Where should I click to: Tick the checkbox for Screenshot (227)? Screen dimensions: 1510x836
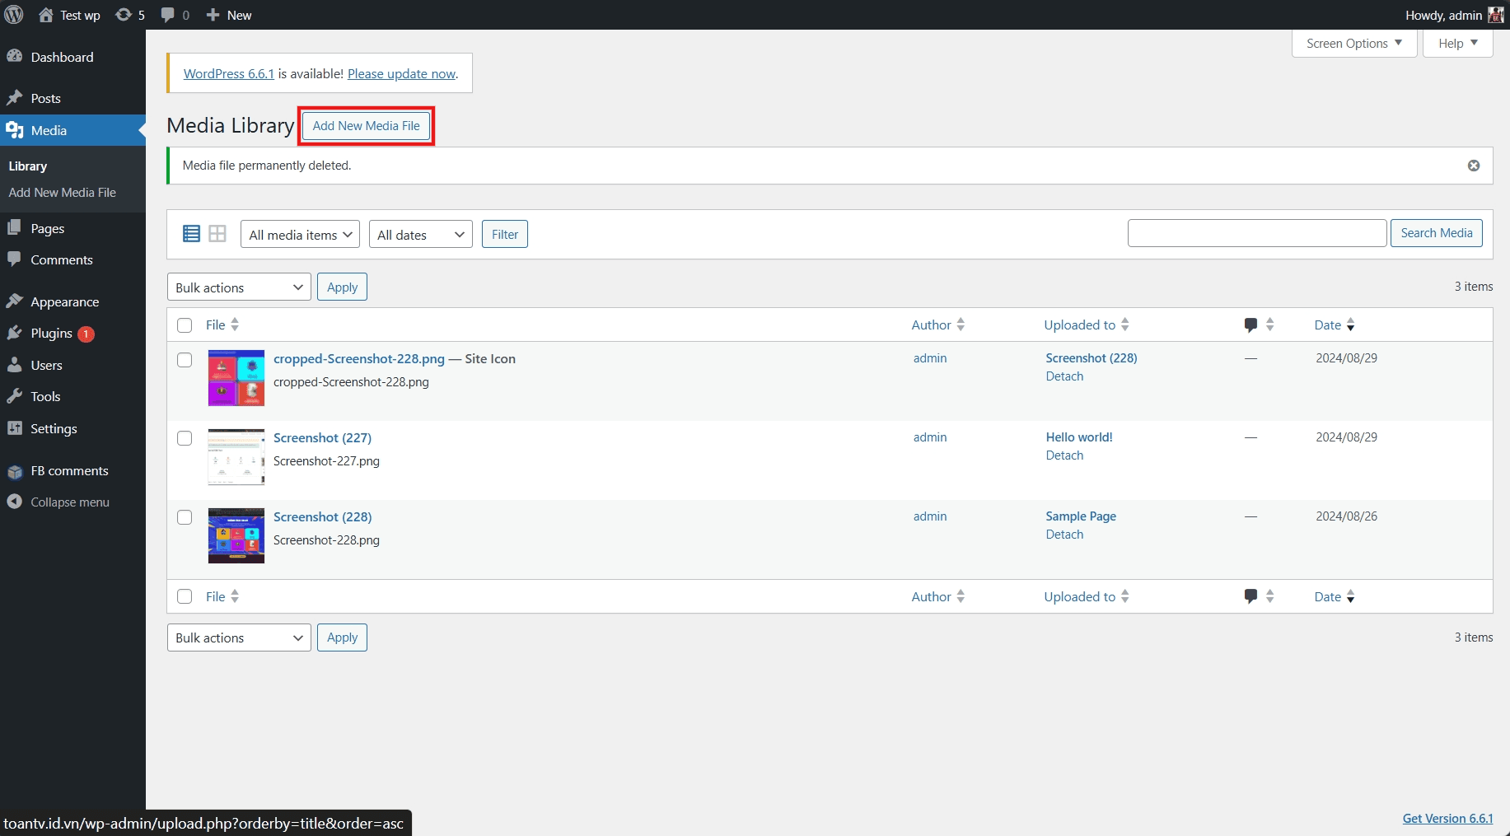coord(185,438)
